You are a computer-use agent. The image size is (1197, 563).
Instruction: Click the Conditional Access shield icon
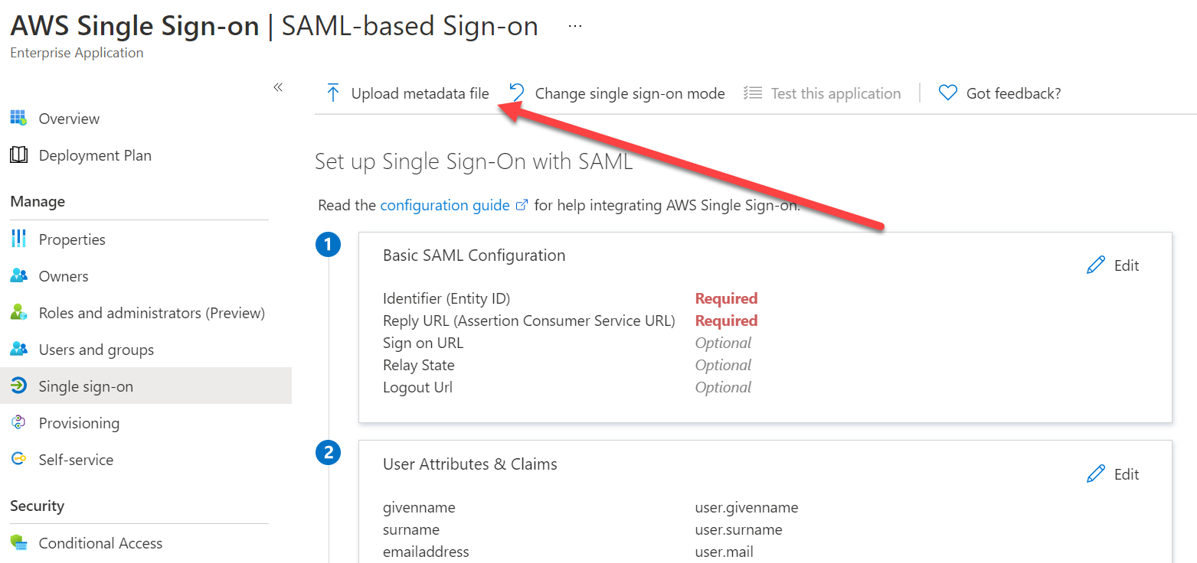pyautogui.click(x=18, y=543)
